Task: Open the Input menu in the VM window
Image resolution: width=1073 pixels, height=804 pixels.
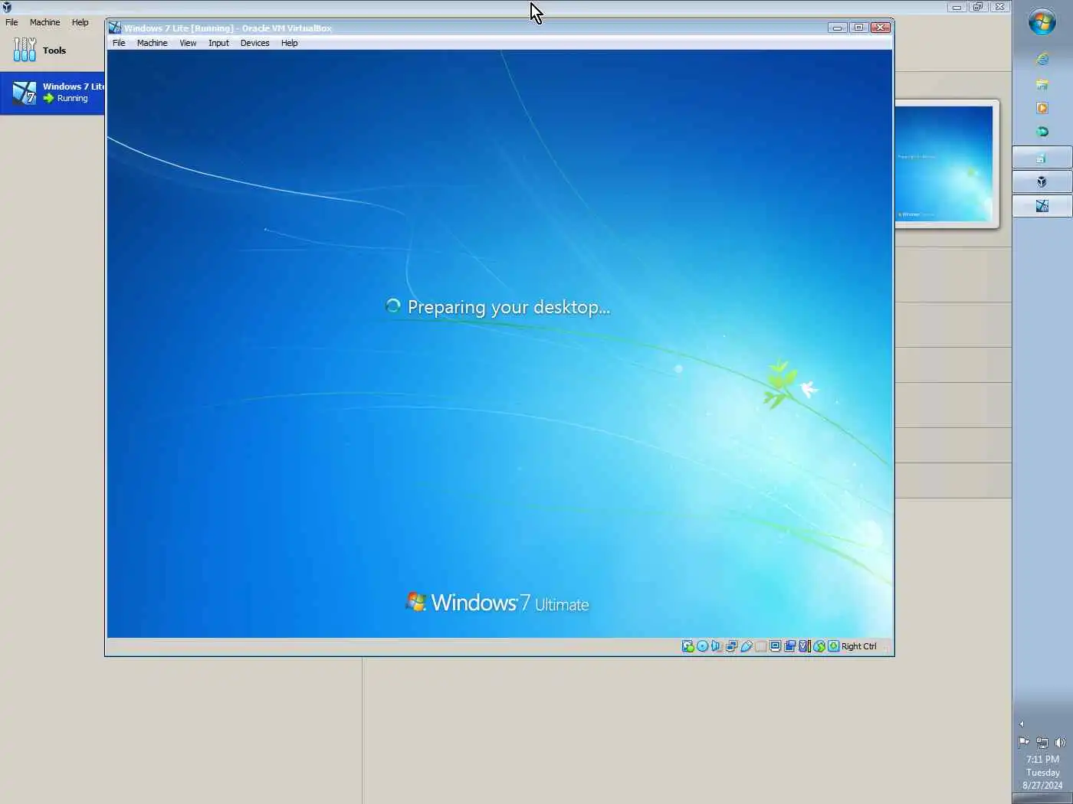Action: click(218, 43)
